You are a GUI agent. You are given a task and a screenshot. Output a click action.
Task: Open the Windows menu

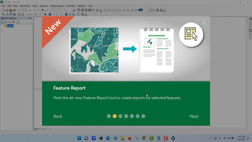tap(82, 6)
